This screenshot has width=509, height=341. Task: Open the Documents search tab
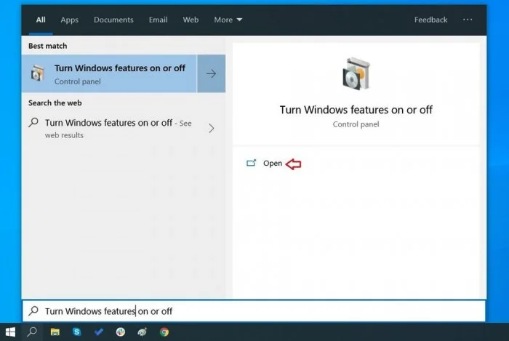(x=113, y=20)
